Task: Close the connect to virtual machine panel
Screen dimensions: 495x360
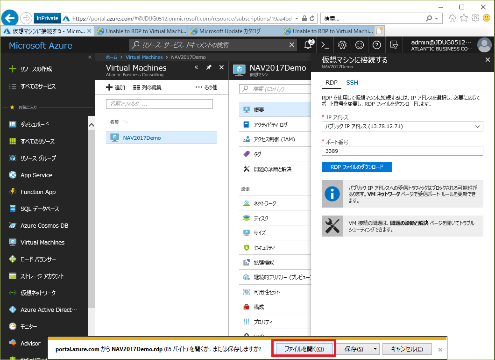Action: 488,60
